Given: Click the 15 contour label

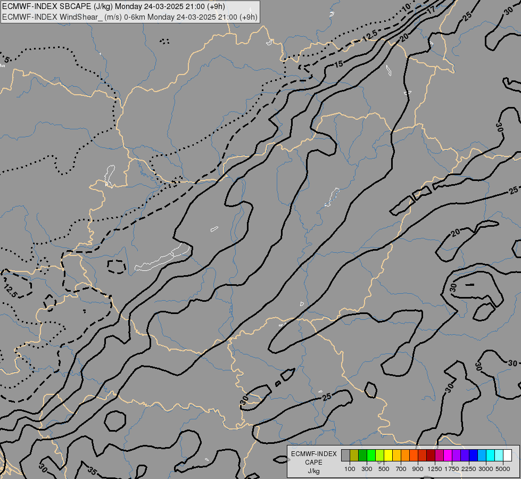Looking at the screenshot, I should [x=338, y=64].
